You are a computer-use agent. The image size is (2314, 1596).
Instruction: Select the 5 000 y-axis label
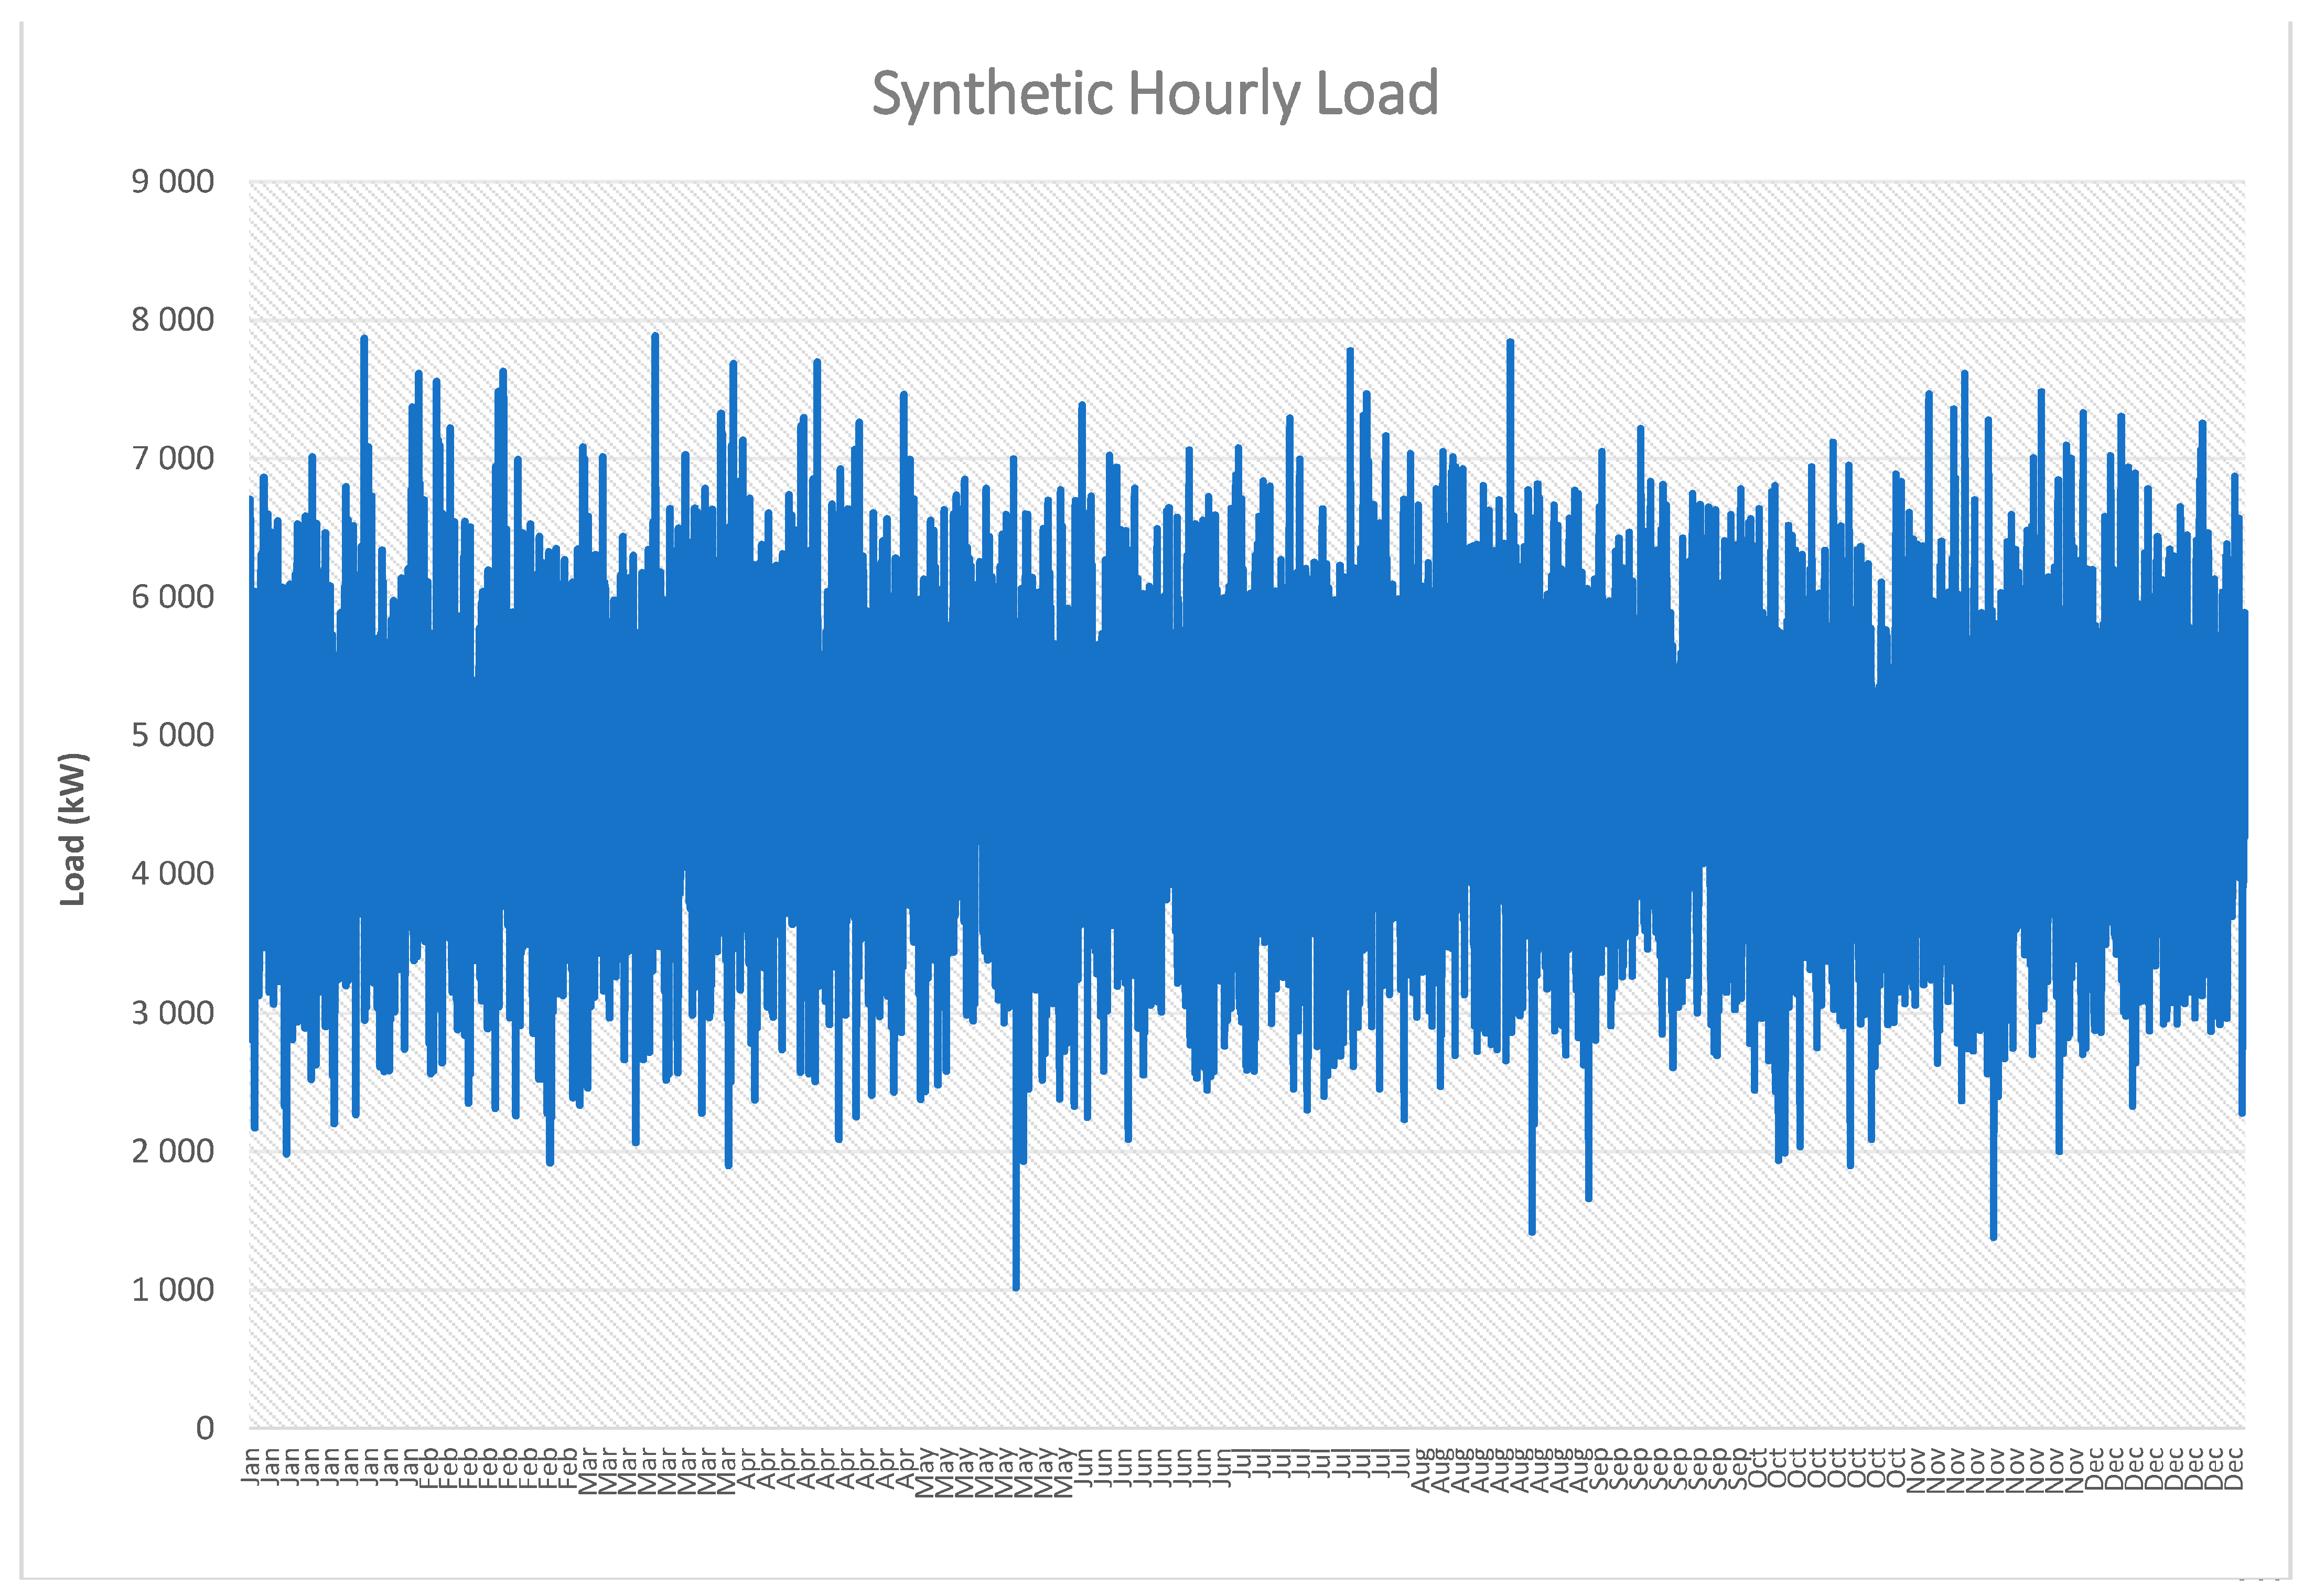point(172,735)
